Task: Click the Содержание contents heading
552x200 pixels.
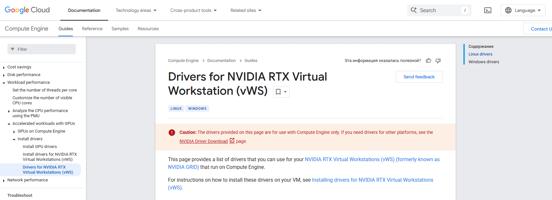Action: click(x=481, y=47)
